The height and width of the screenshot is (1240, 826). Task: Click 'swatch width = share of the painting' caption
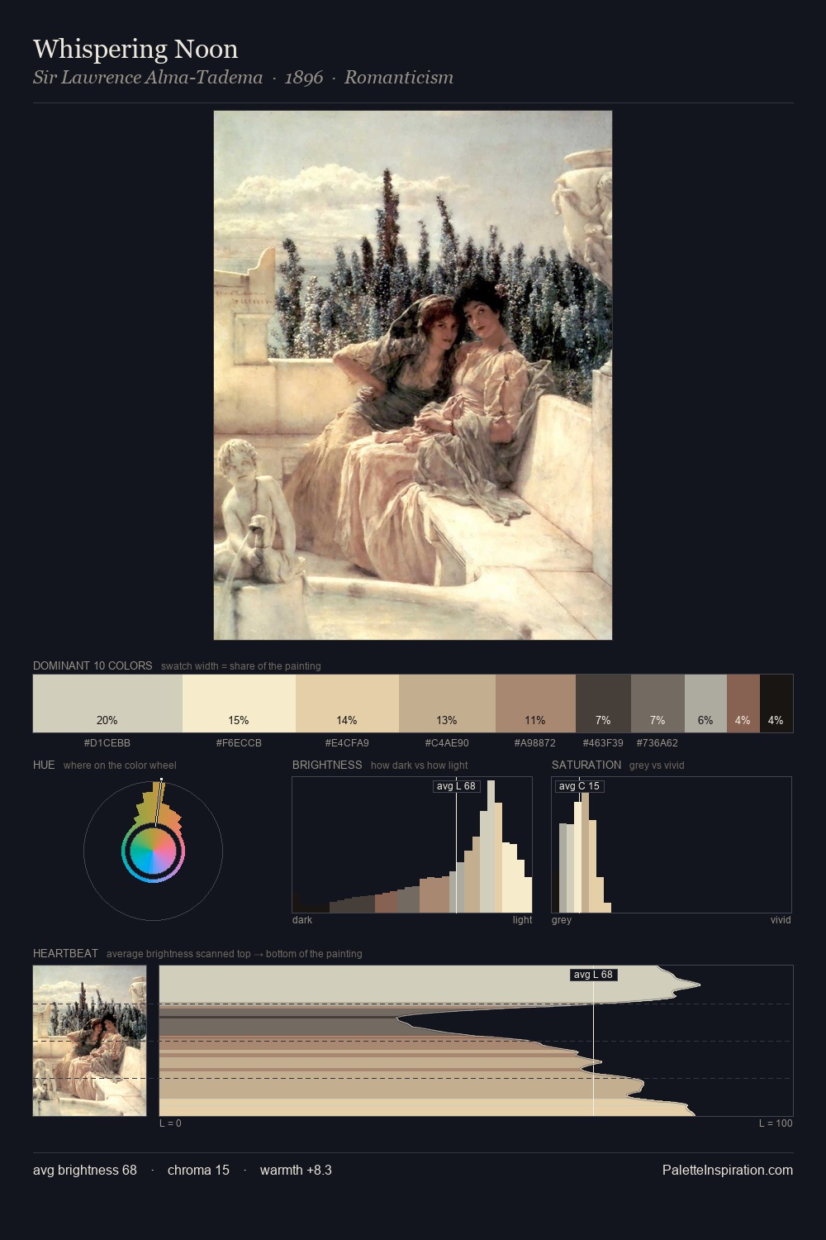click(x=241, y=665)
